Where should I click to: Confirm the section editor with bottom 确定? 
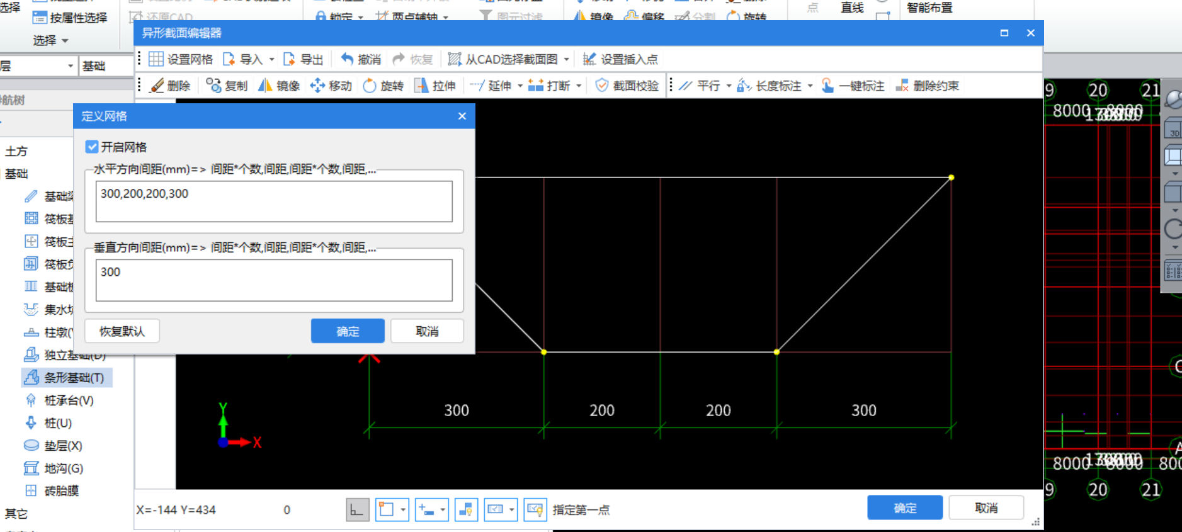tap(905, 507)
